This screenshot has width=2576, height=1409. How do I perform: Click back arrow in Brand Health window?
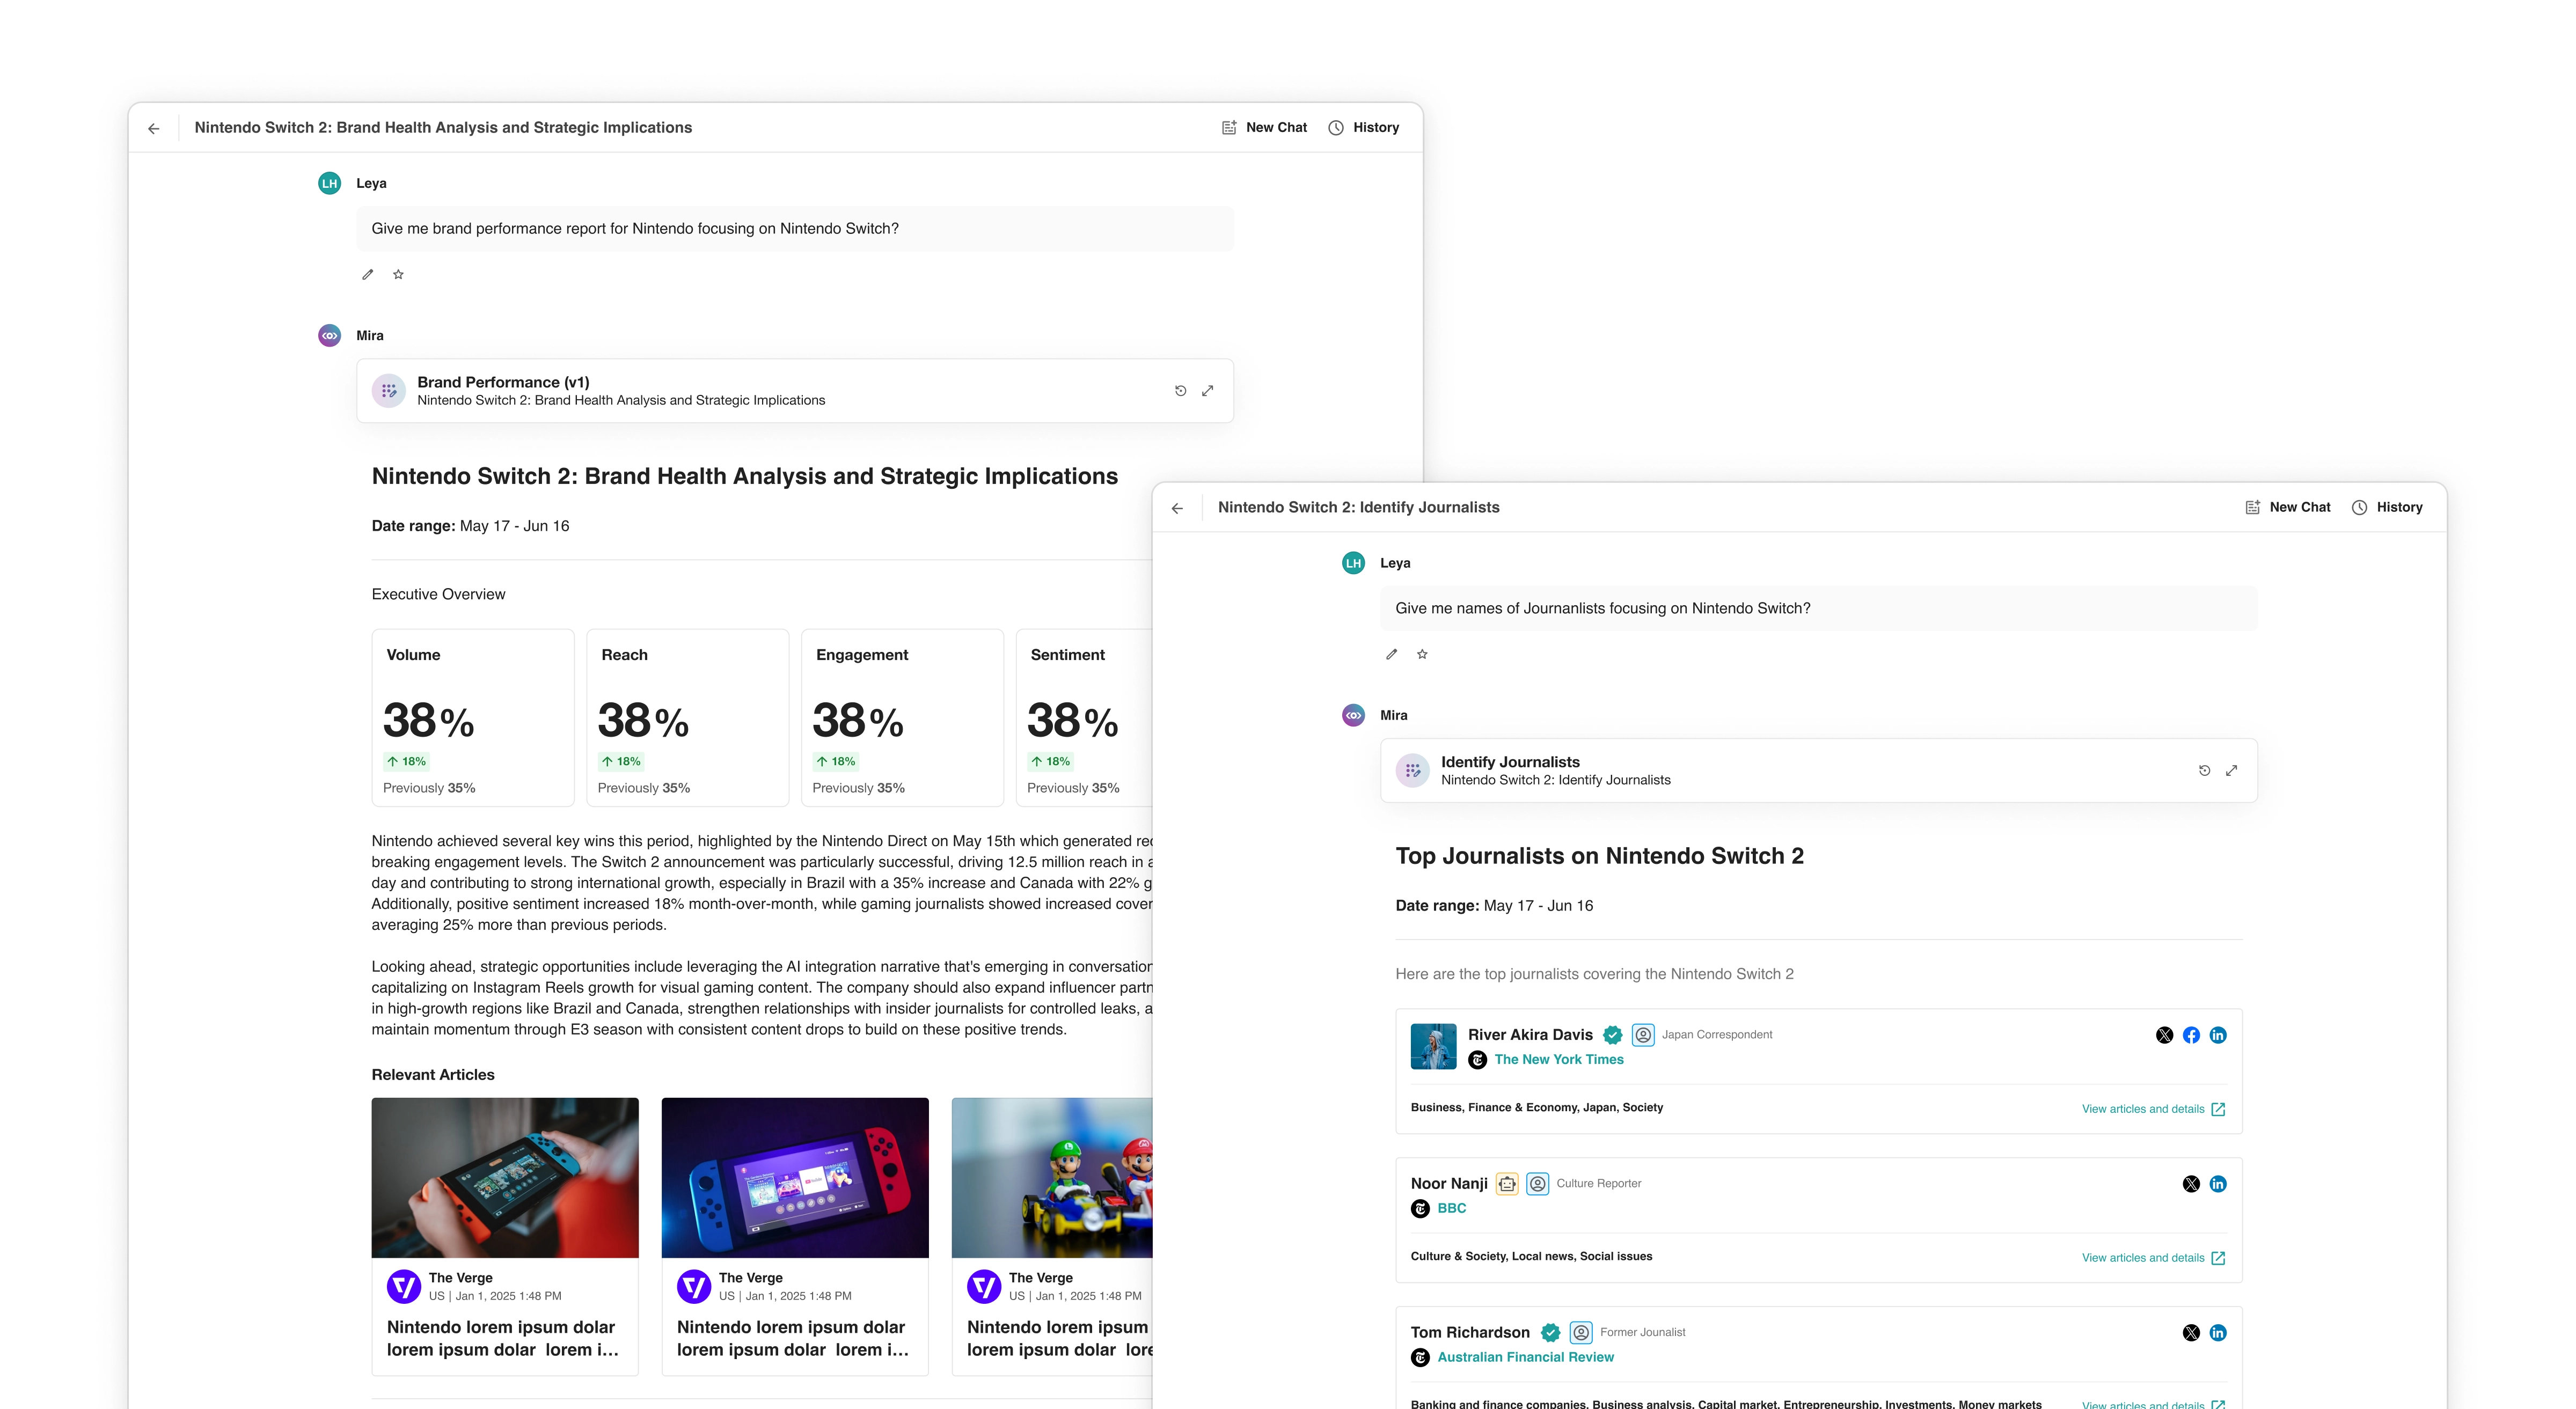(x=154, y=128)
